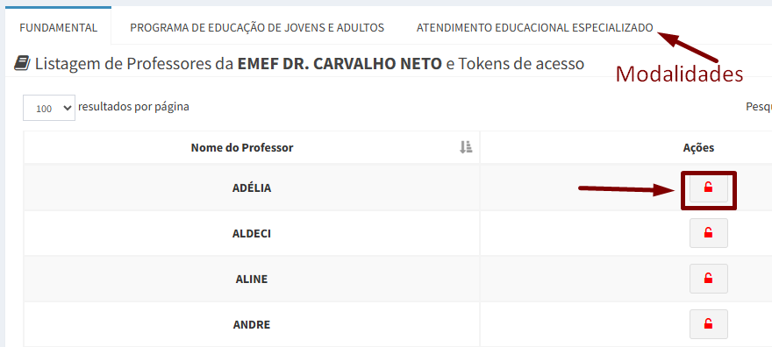Switch to the FUNDAMENTAL tab
The image size is (772, 347).
58,27
